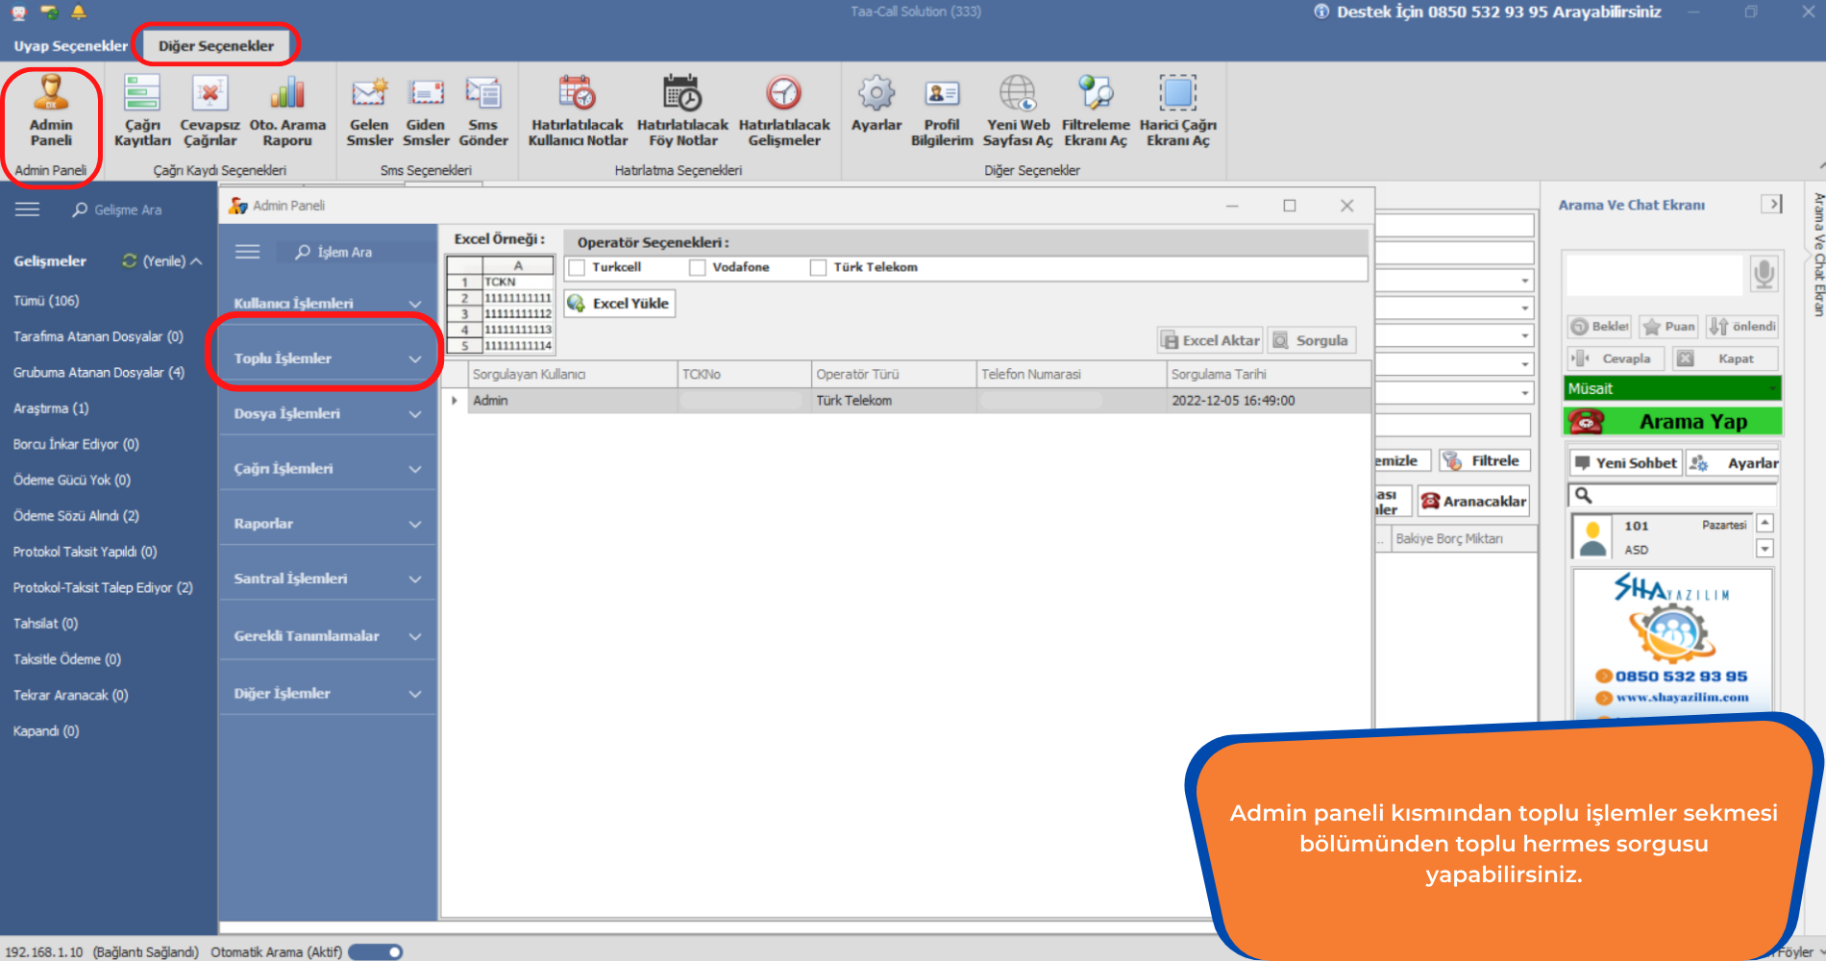Toggle the Admin Paneli hamburger menu
Viewport: 1826px width, 961px height.
pos(248,251)
